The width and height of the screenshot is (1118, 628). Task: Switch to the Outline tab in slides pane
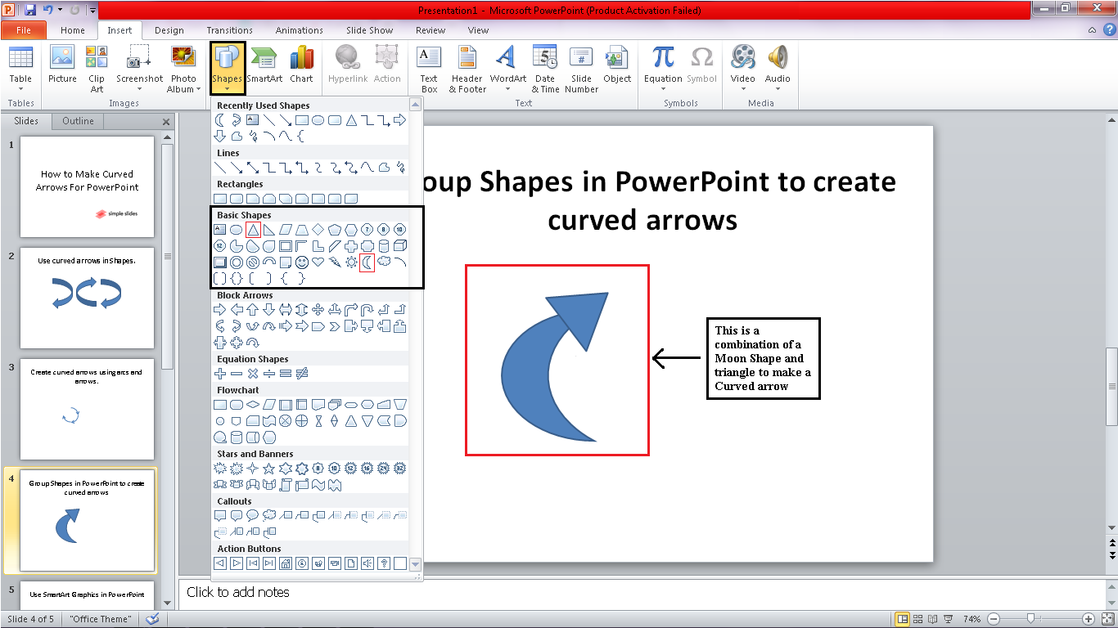[77, 121]
